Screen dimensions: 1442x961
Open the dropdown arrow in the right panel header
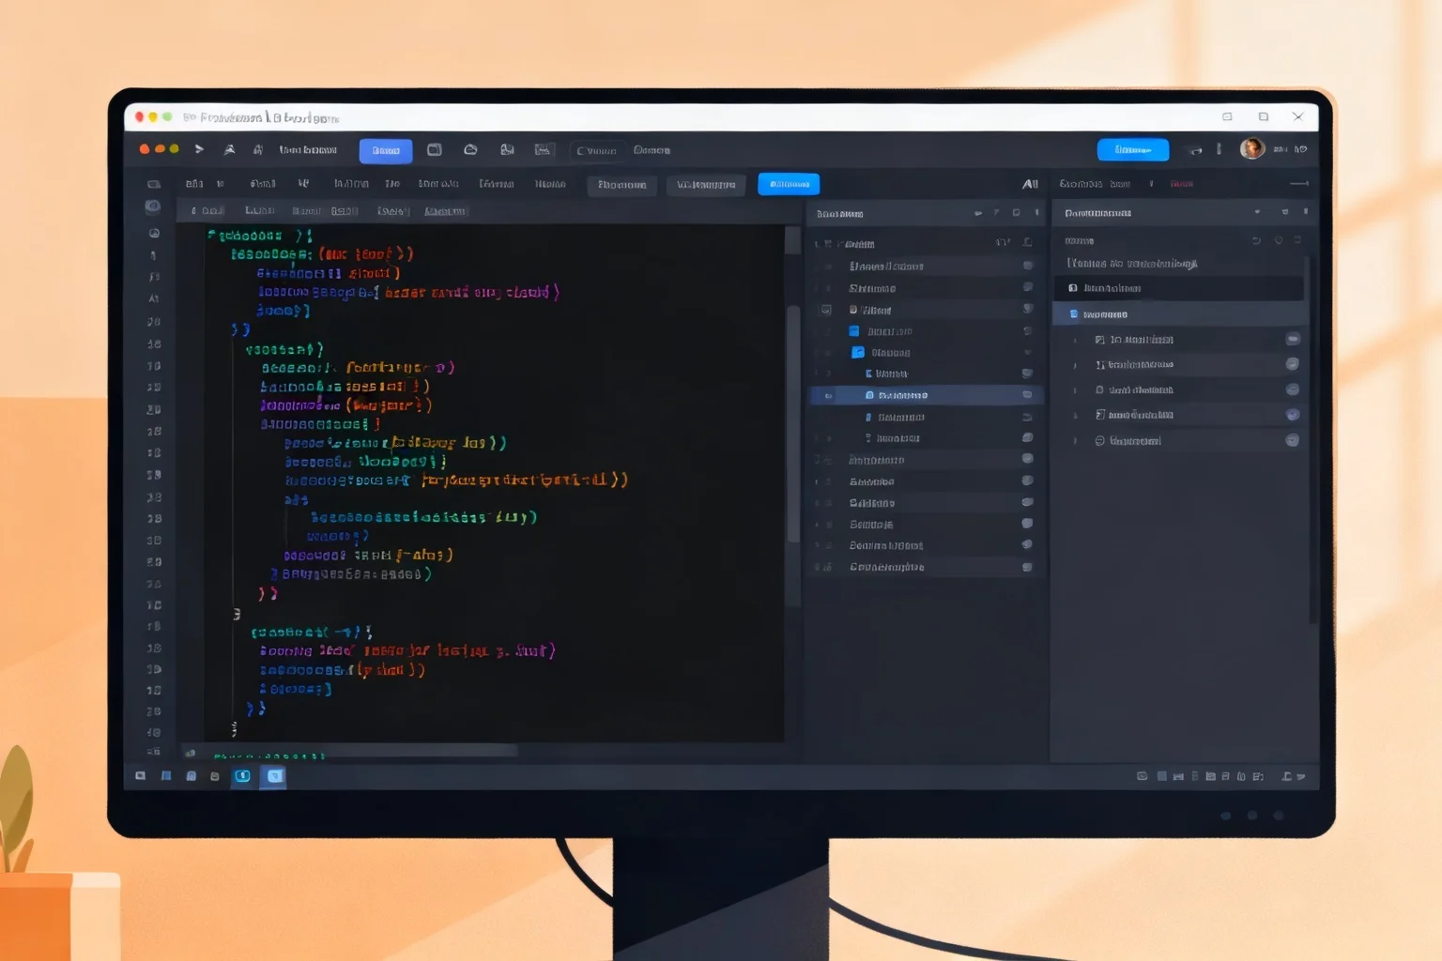(1257, 213)
